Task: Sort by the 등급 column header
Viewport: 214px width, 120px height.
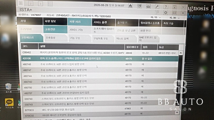Action: [x=168, y=47]
